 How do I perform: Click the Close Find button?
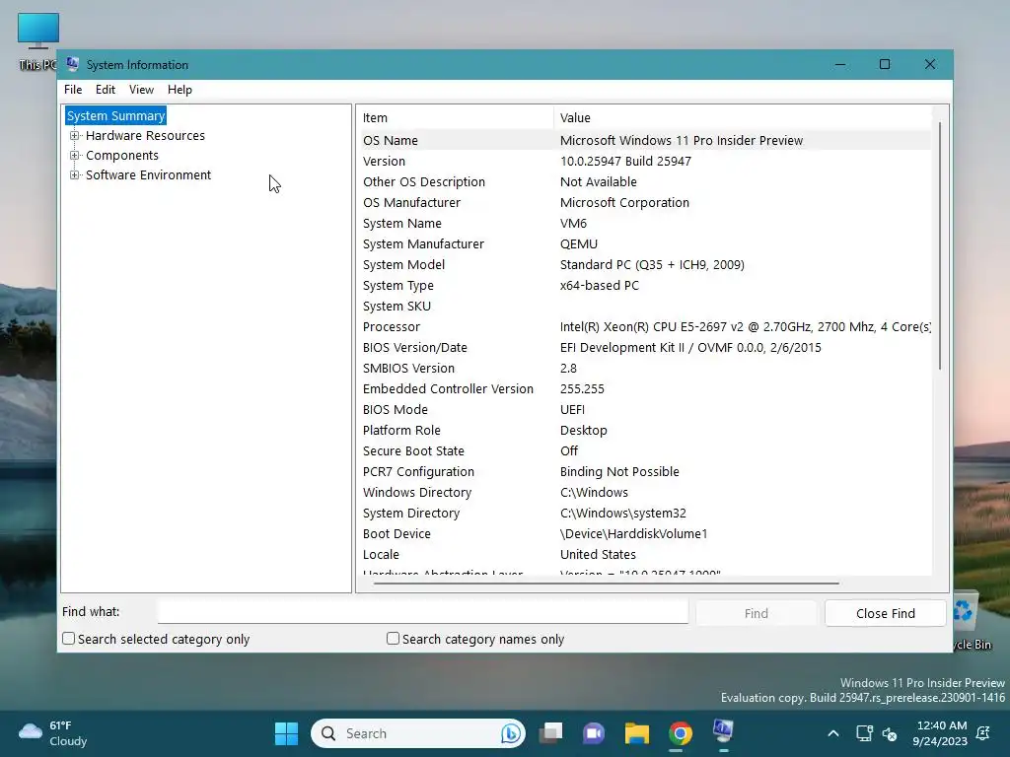tap(885, 613)
